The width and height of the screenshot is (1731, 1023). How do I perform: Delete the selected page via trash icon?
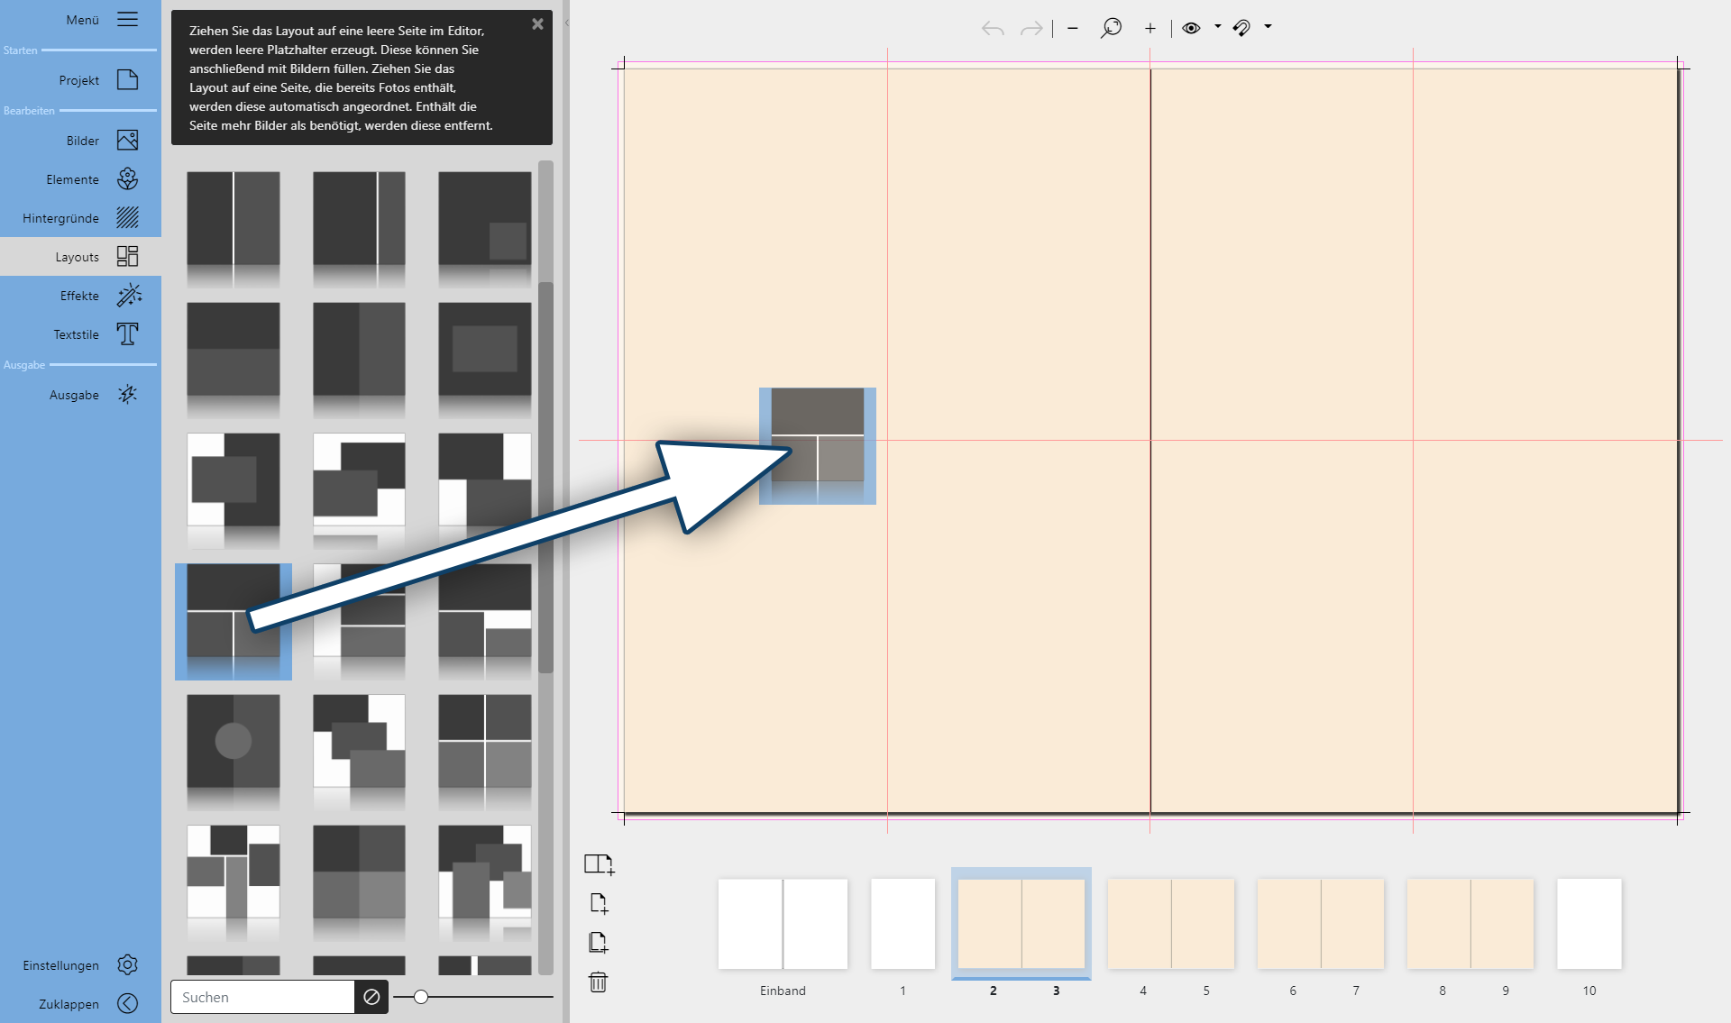pyautogui.click(x=599, y=982)
